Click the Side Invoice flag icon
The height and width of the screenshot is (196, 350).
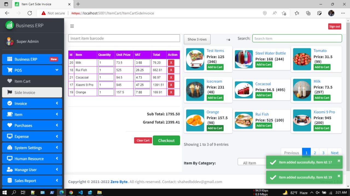(10, 92)
